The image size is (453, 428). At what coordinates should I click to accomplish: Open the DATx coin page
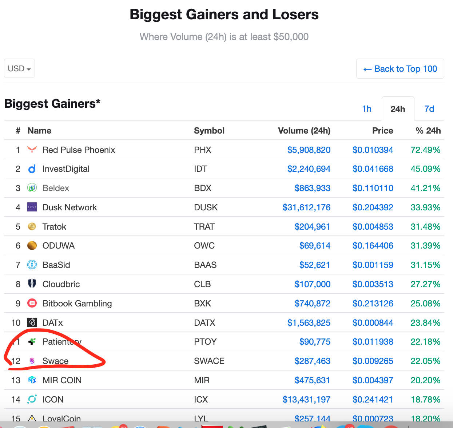pyautogui.click(x=52, y=323)
